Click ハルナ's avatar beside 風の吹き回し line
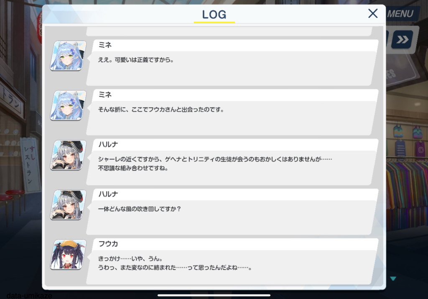This screenshot has height=299, width=428. [68, 205]
